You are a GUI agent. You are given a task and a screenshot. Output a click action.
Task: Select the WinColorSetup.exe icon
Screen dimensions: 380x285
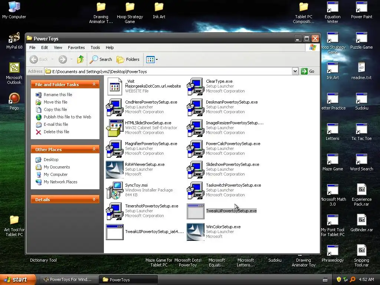pyautogui.click(x=195, y=232)
